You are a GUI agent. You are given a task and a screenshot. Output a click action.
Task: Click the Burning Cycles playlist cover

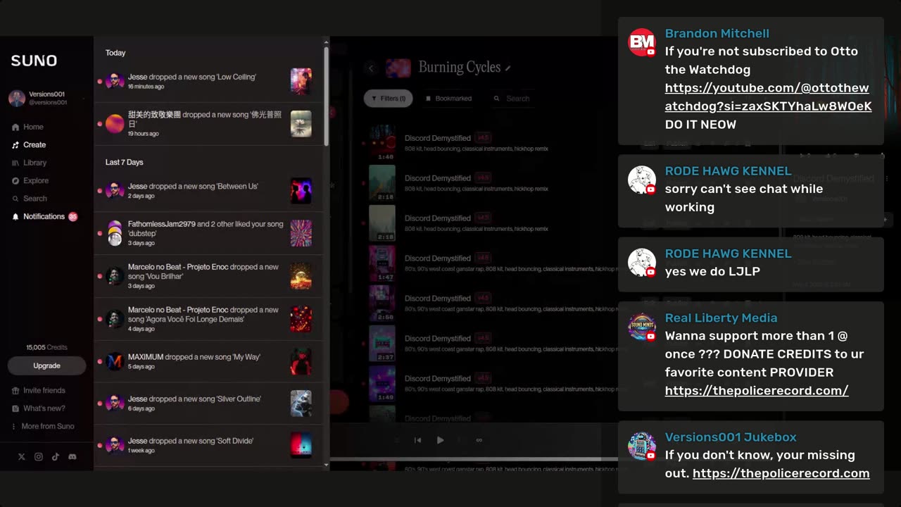click(x=398, y=68)
